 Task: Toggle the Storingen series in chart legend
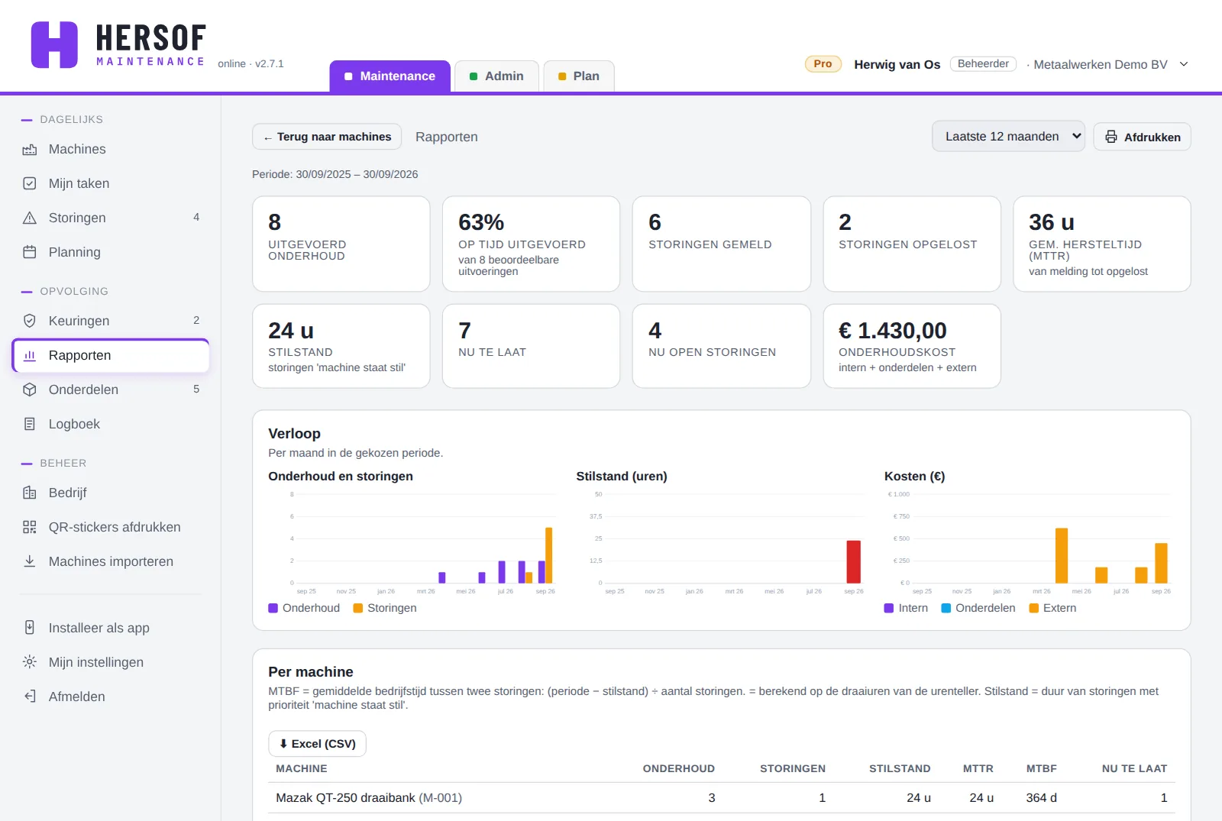coord(385,609)
